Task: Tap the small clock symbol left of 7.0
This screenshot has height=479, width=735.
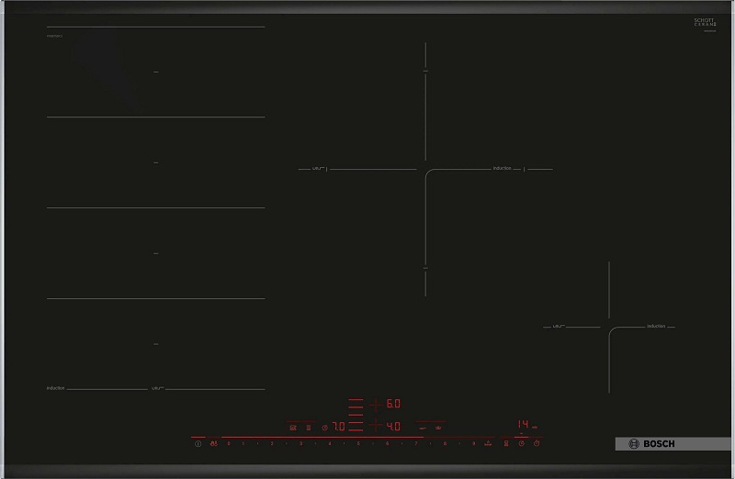Action: click(325, 428)
